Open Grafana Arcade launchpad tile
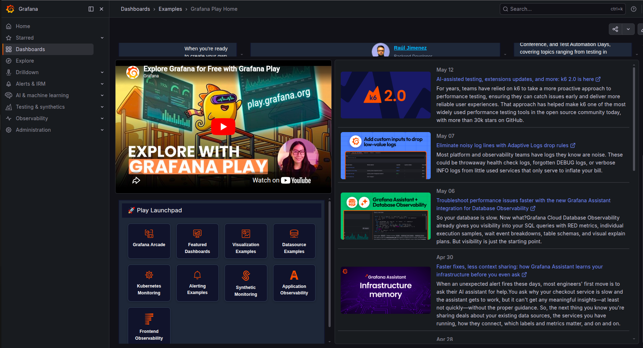643x348 pixels. tap(149, 241)
